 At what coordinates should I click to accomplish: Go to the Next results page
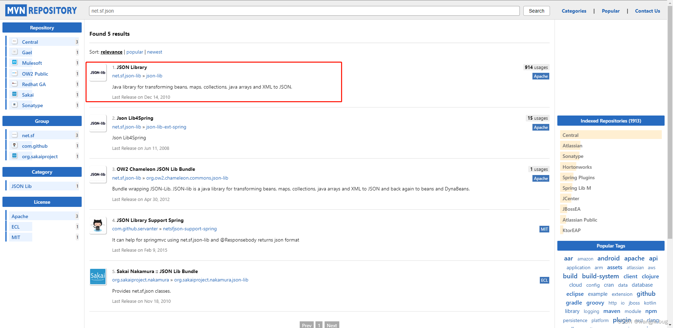[x=332, y=325]
